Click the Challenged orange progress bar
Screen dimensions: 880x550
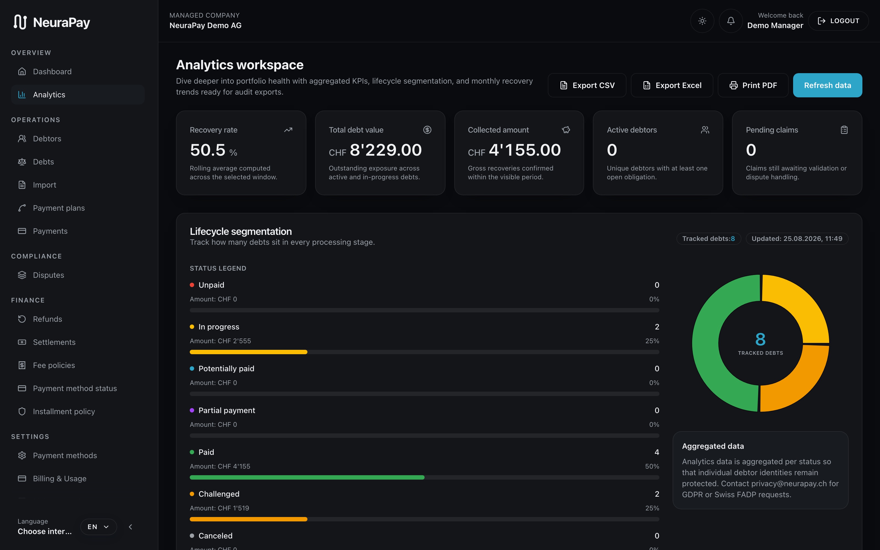click(248, 519)
